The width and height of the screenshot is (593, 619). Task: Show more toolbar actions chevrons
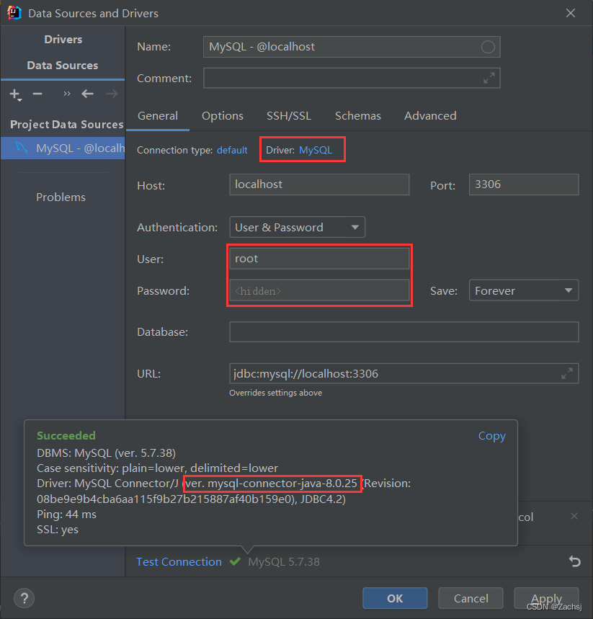click(x=67, y=94)
